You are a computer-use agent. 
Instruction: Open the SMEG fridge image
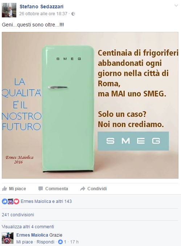90,105
